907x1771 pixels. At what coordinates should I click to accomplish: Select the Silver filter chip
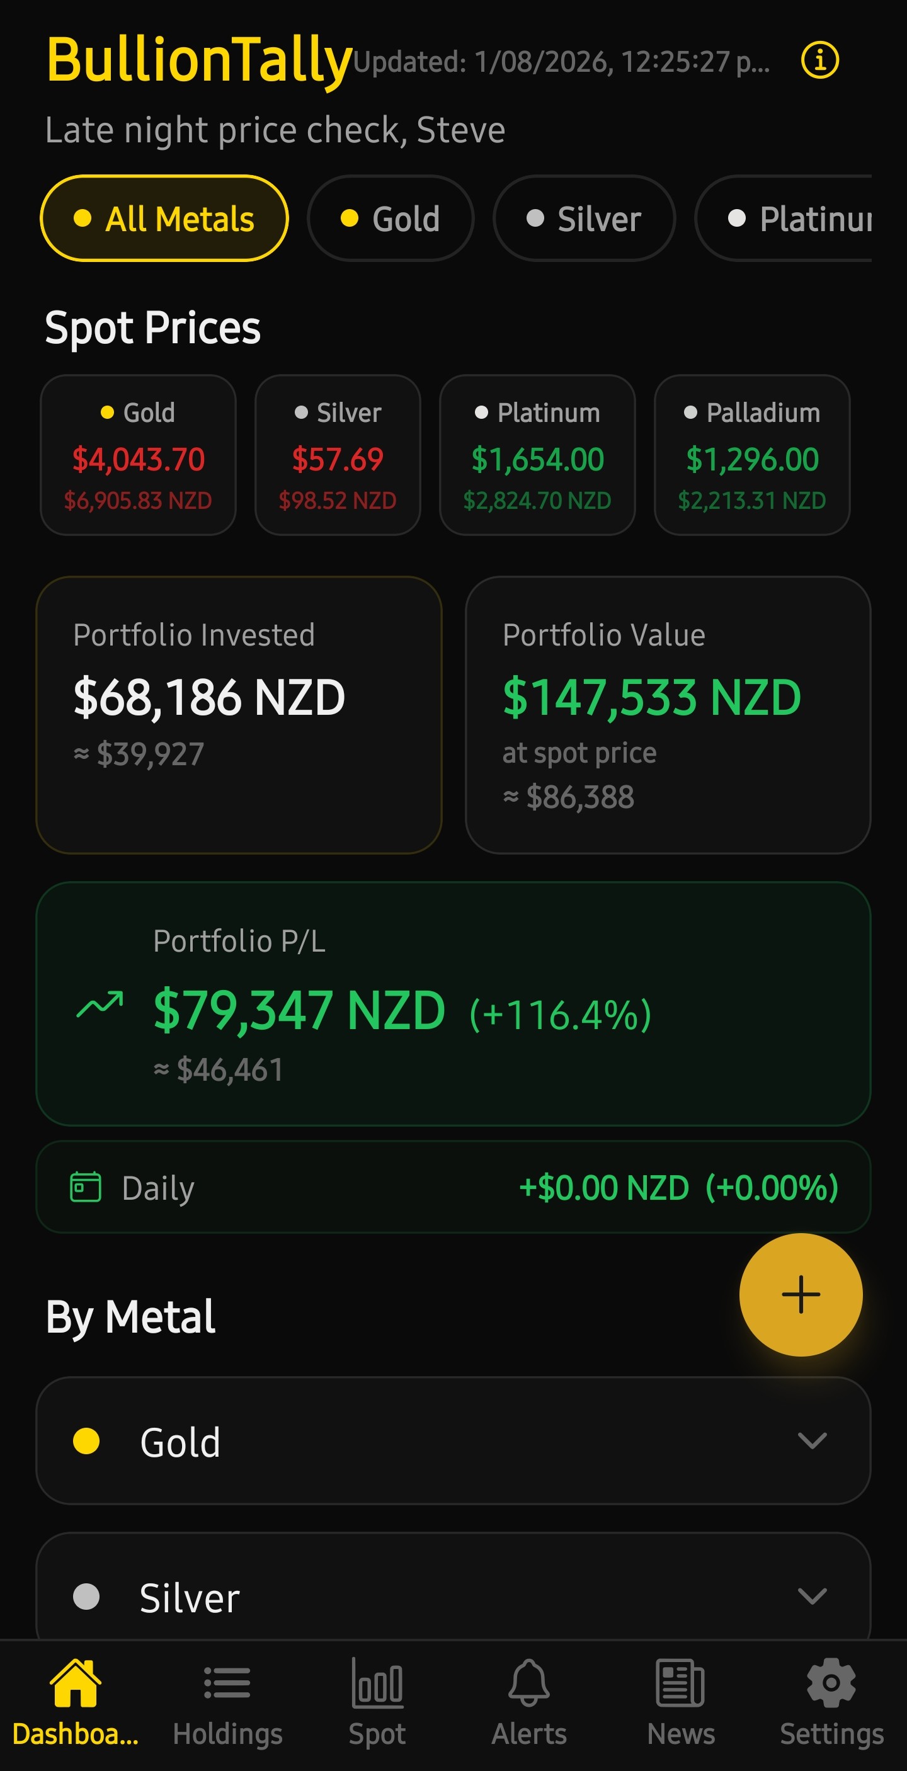585,219
